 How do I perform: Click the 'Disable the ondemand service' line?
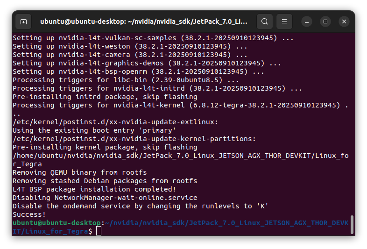click(140, 206)
